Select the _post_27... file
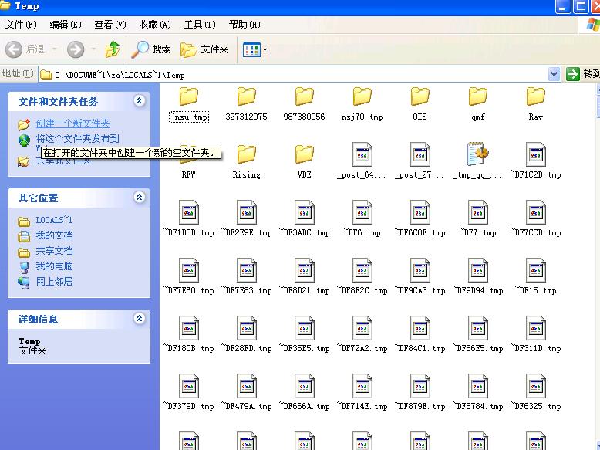Screen dimensions: 600x450 tap(420, 161)
